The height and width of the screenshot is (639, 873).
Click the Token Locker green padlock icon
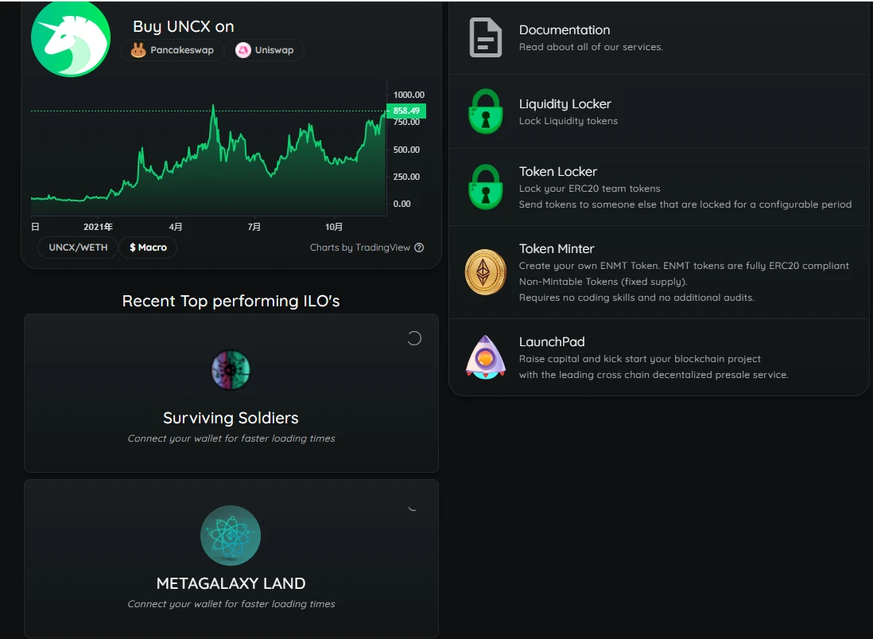tap(485, 187)
